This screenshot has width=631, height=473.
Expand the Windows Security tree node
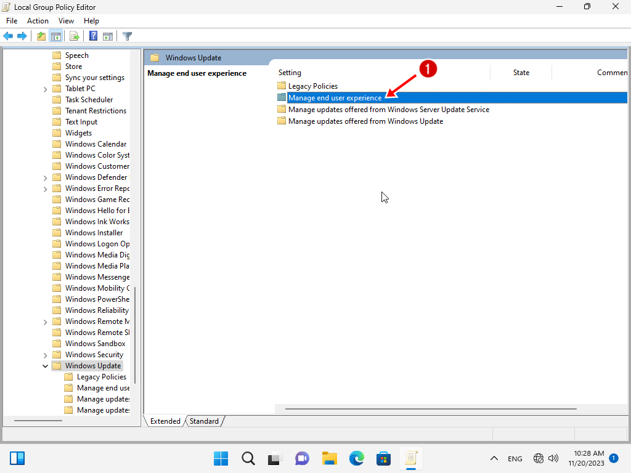[x=46, y=355]
